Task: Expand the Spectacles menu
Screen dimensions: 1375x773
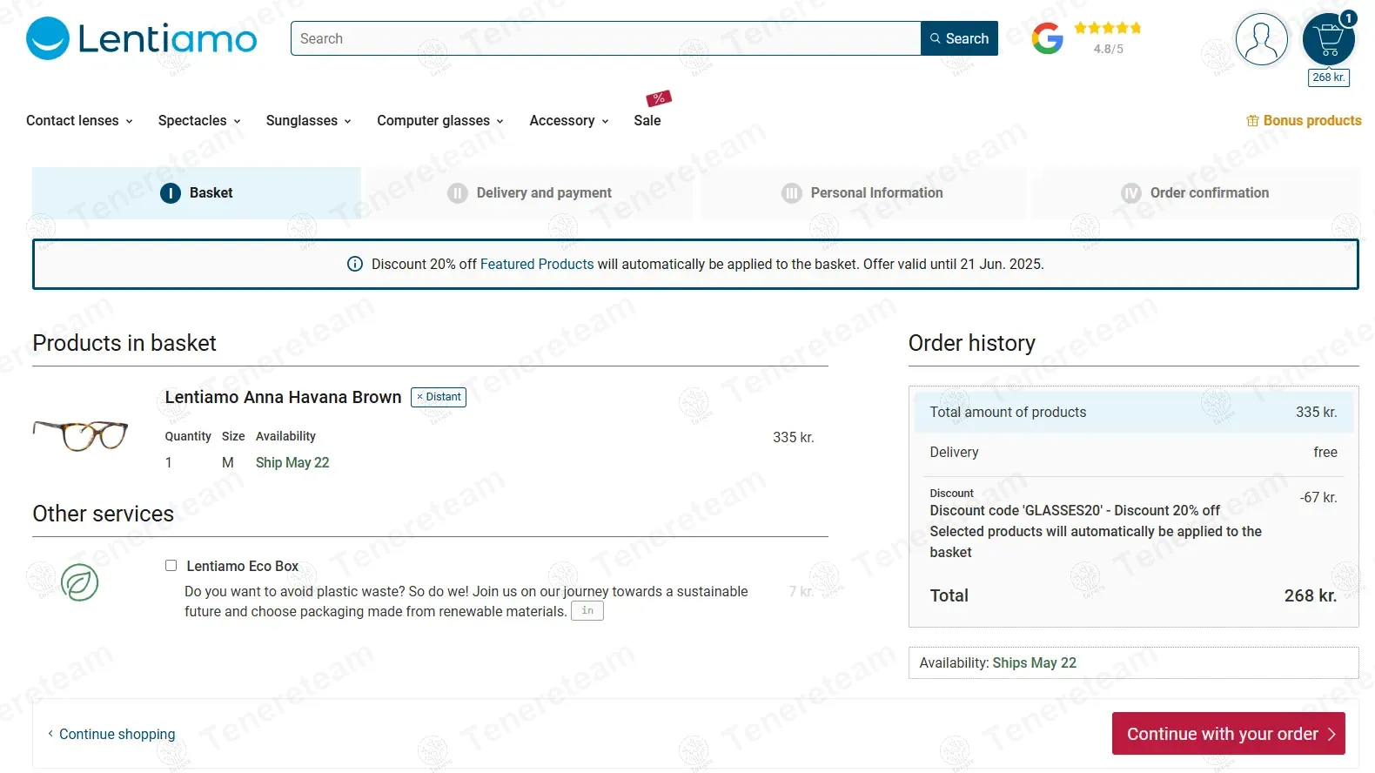Action: (x=199, y=121)
